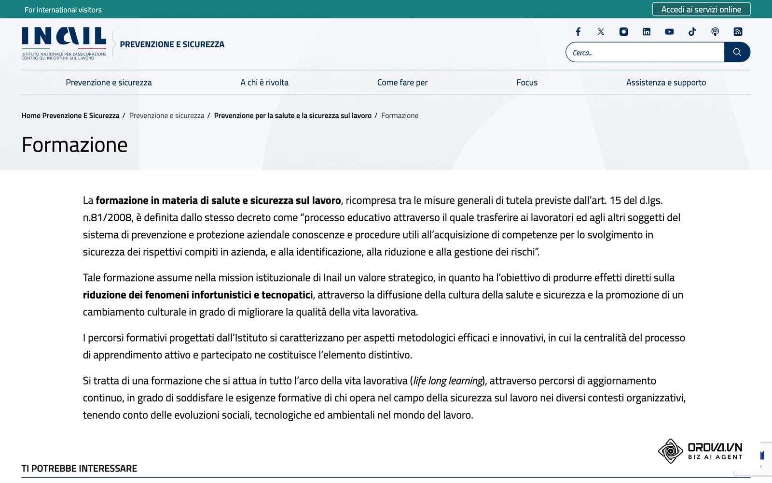Open INAIL Instagram profile icon

pos(624,32)
